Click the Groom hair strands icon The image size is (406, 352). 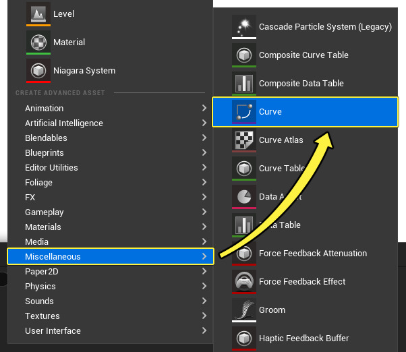coord(244,310)
